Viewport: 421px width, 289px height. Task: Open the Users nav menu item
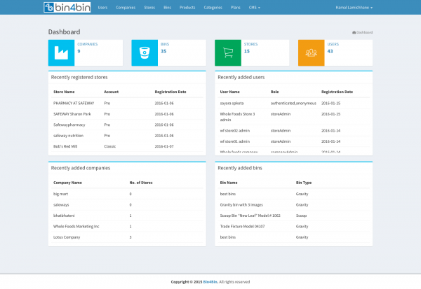tap(103, 7)
